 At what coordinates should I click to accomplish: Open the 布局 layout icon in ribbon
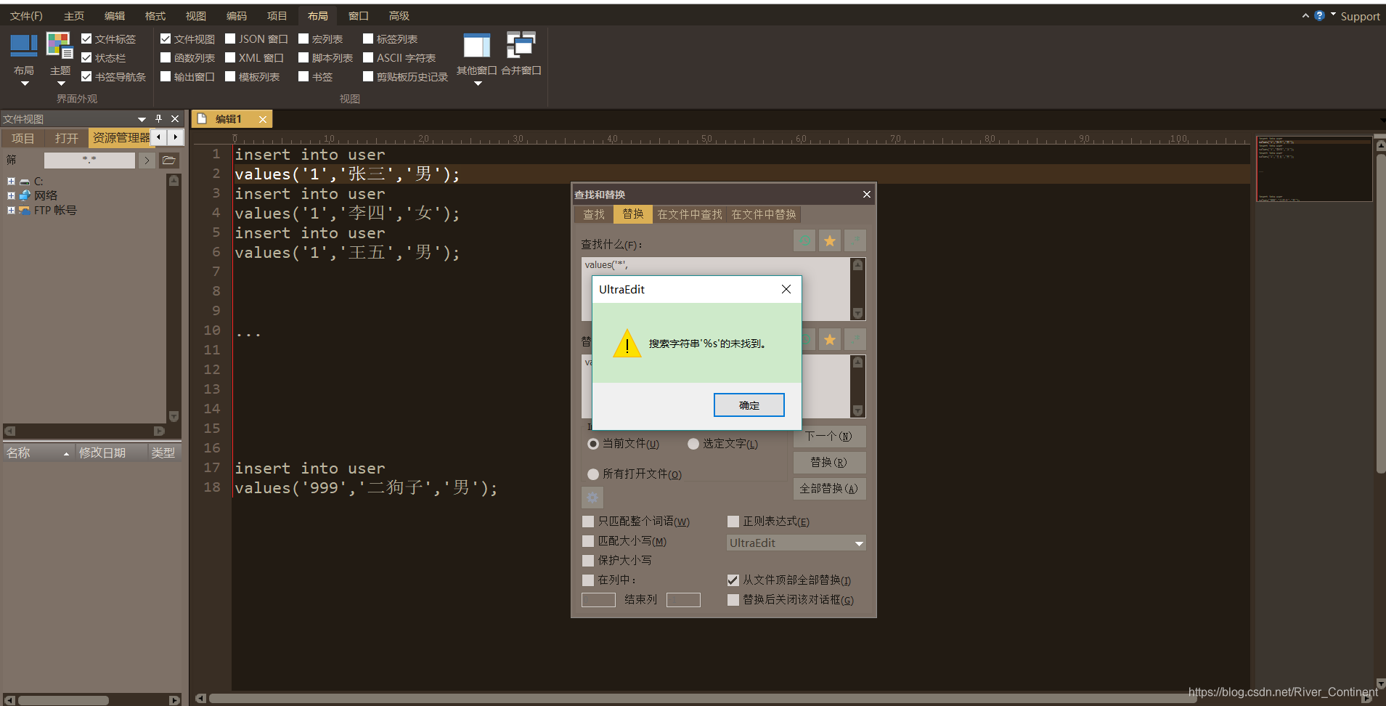(23, 46)
